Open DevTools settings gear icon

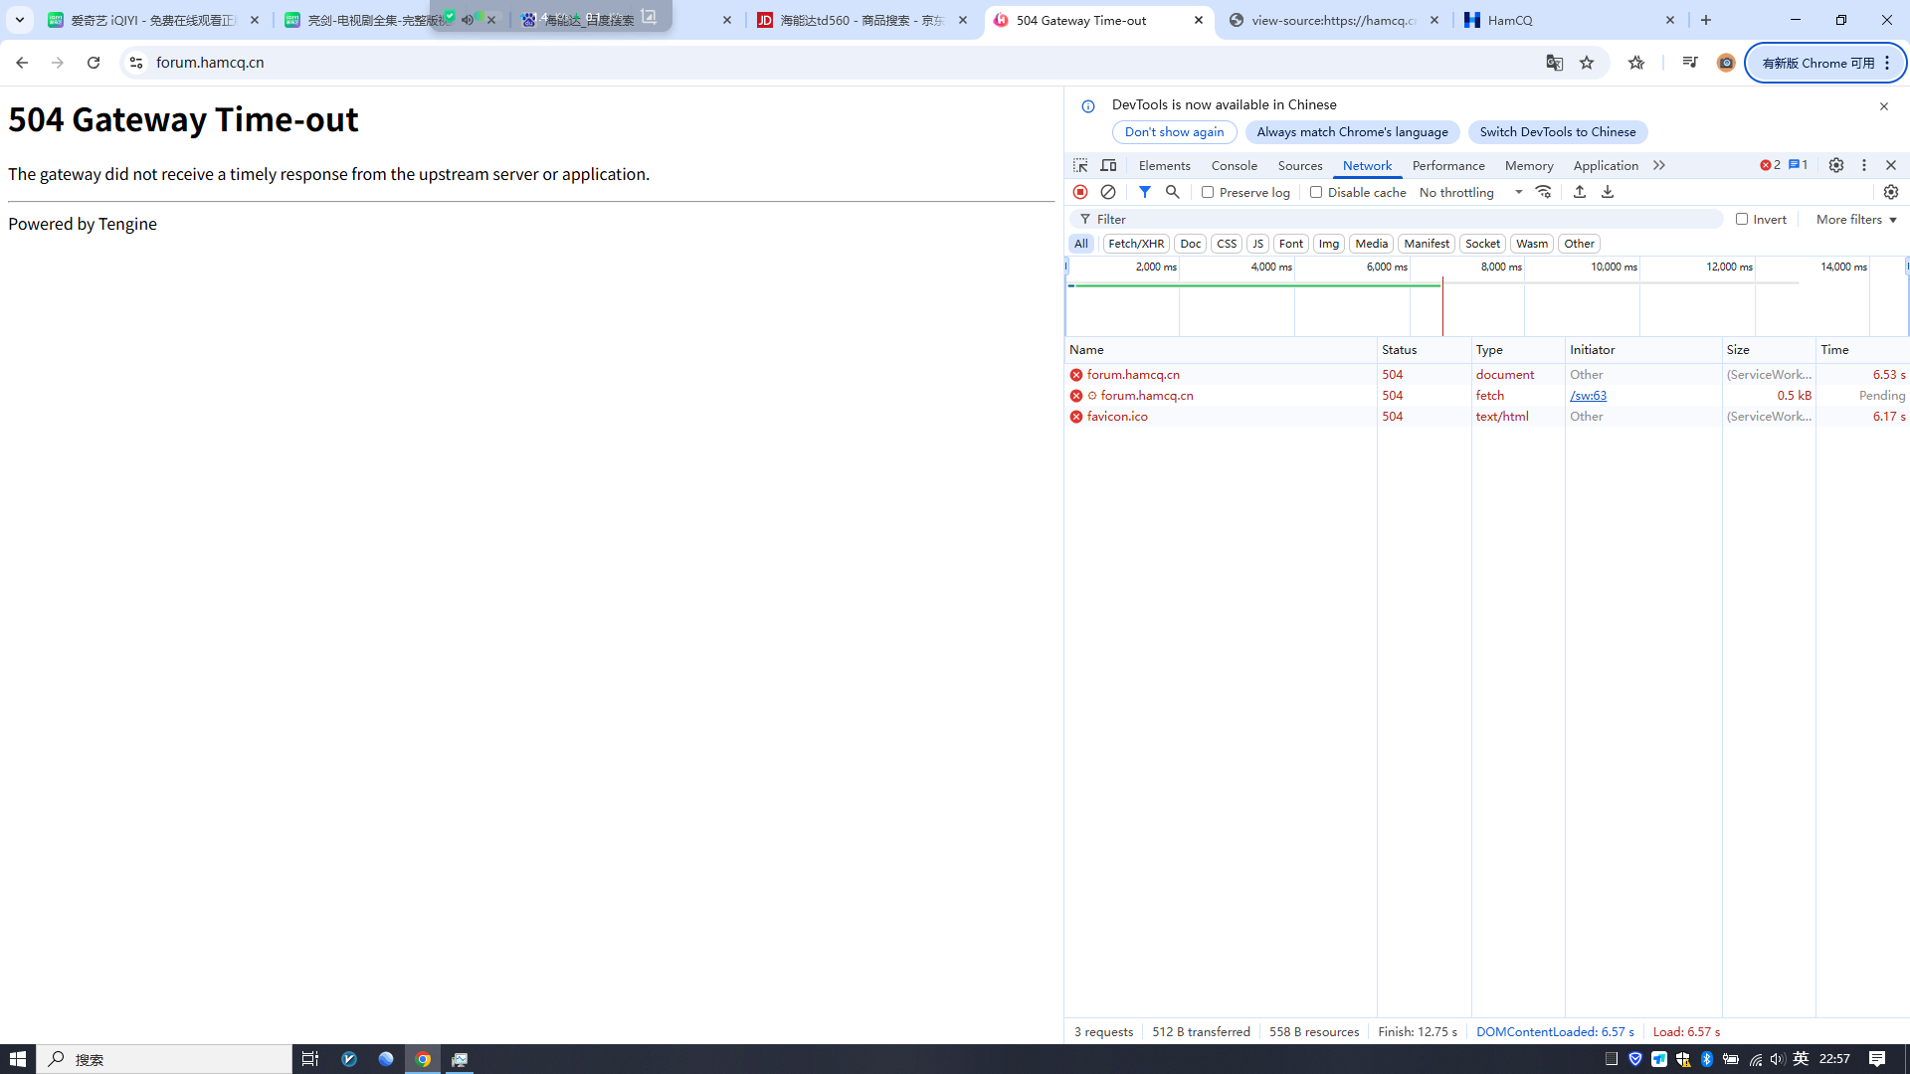1836,165
